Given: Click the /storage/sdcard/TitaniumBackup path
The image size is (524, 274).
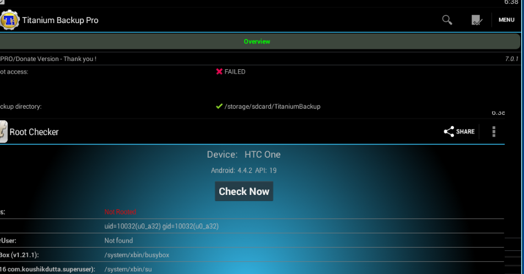Looking at the screenshot, I should (272, 107).
